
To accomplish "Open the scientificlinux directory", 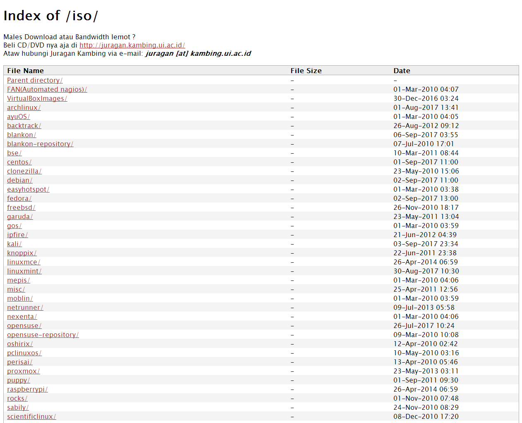I will [31, 416].
